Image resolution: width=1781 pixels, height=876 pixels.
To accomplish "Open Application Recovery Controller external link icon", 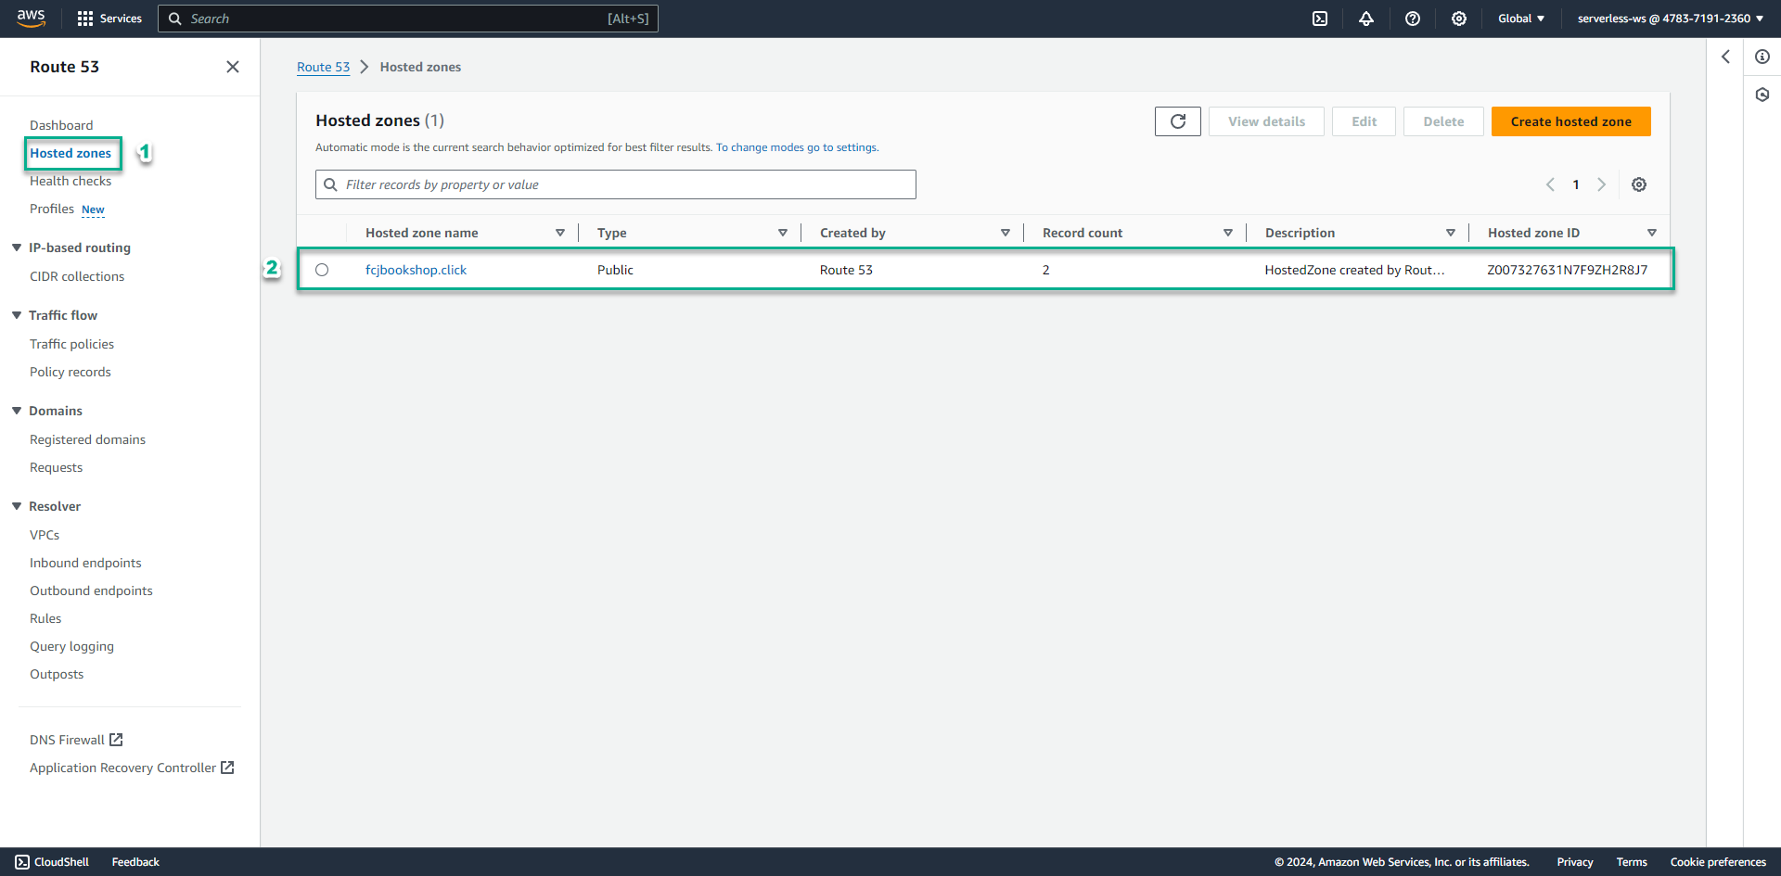I will click(x=227, y=768).
